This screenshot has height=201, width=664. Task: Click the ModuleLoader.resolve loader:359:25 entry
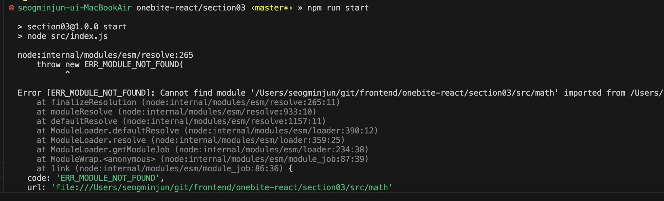pos(191,140)
